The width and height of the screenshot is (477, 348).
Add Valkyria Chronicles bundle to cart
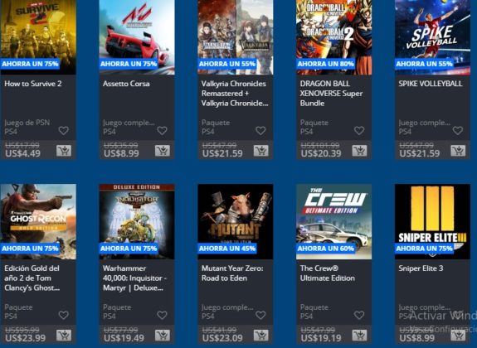tap(261, 151)
